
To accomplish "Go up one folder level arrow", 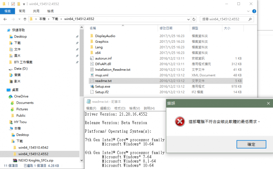I will pos(25,19).
